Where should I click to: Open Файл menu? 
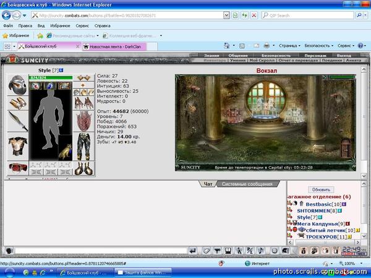8,25
